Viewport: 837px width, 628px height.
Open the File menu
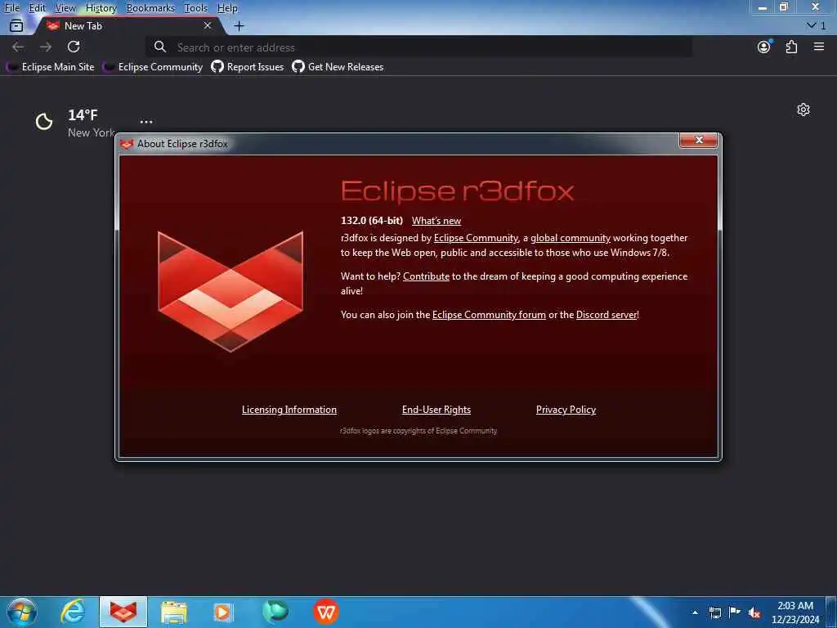[x=11, y=8]
